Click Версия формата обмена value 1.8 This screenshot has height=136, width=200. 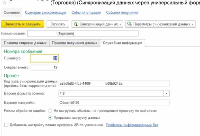(x=111, y=93)
